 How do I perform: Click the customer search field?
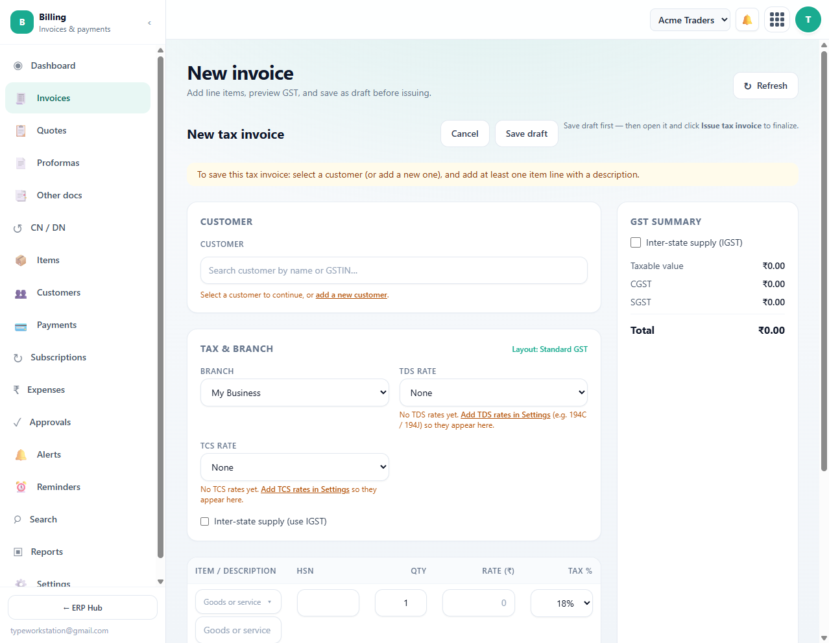tap(394, 270)
